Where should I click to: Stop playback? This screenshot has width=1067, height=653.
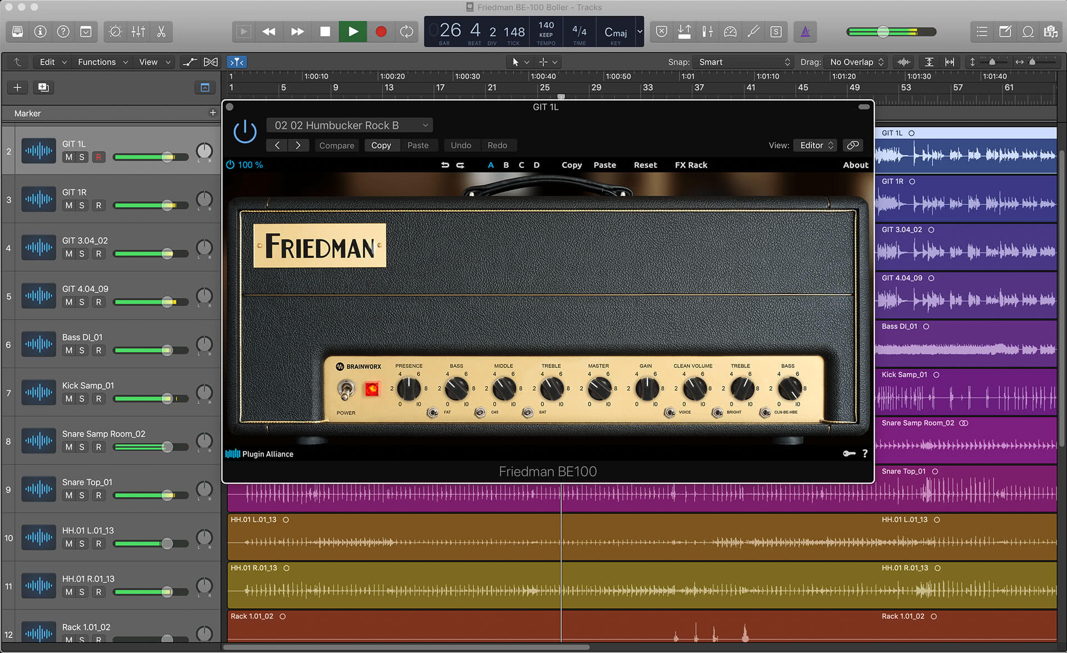click(x=325, y=32)
